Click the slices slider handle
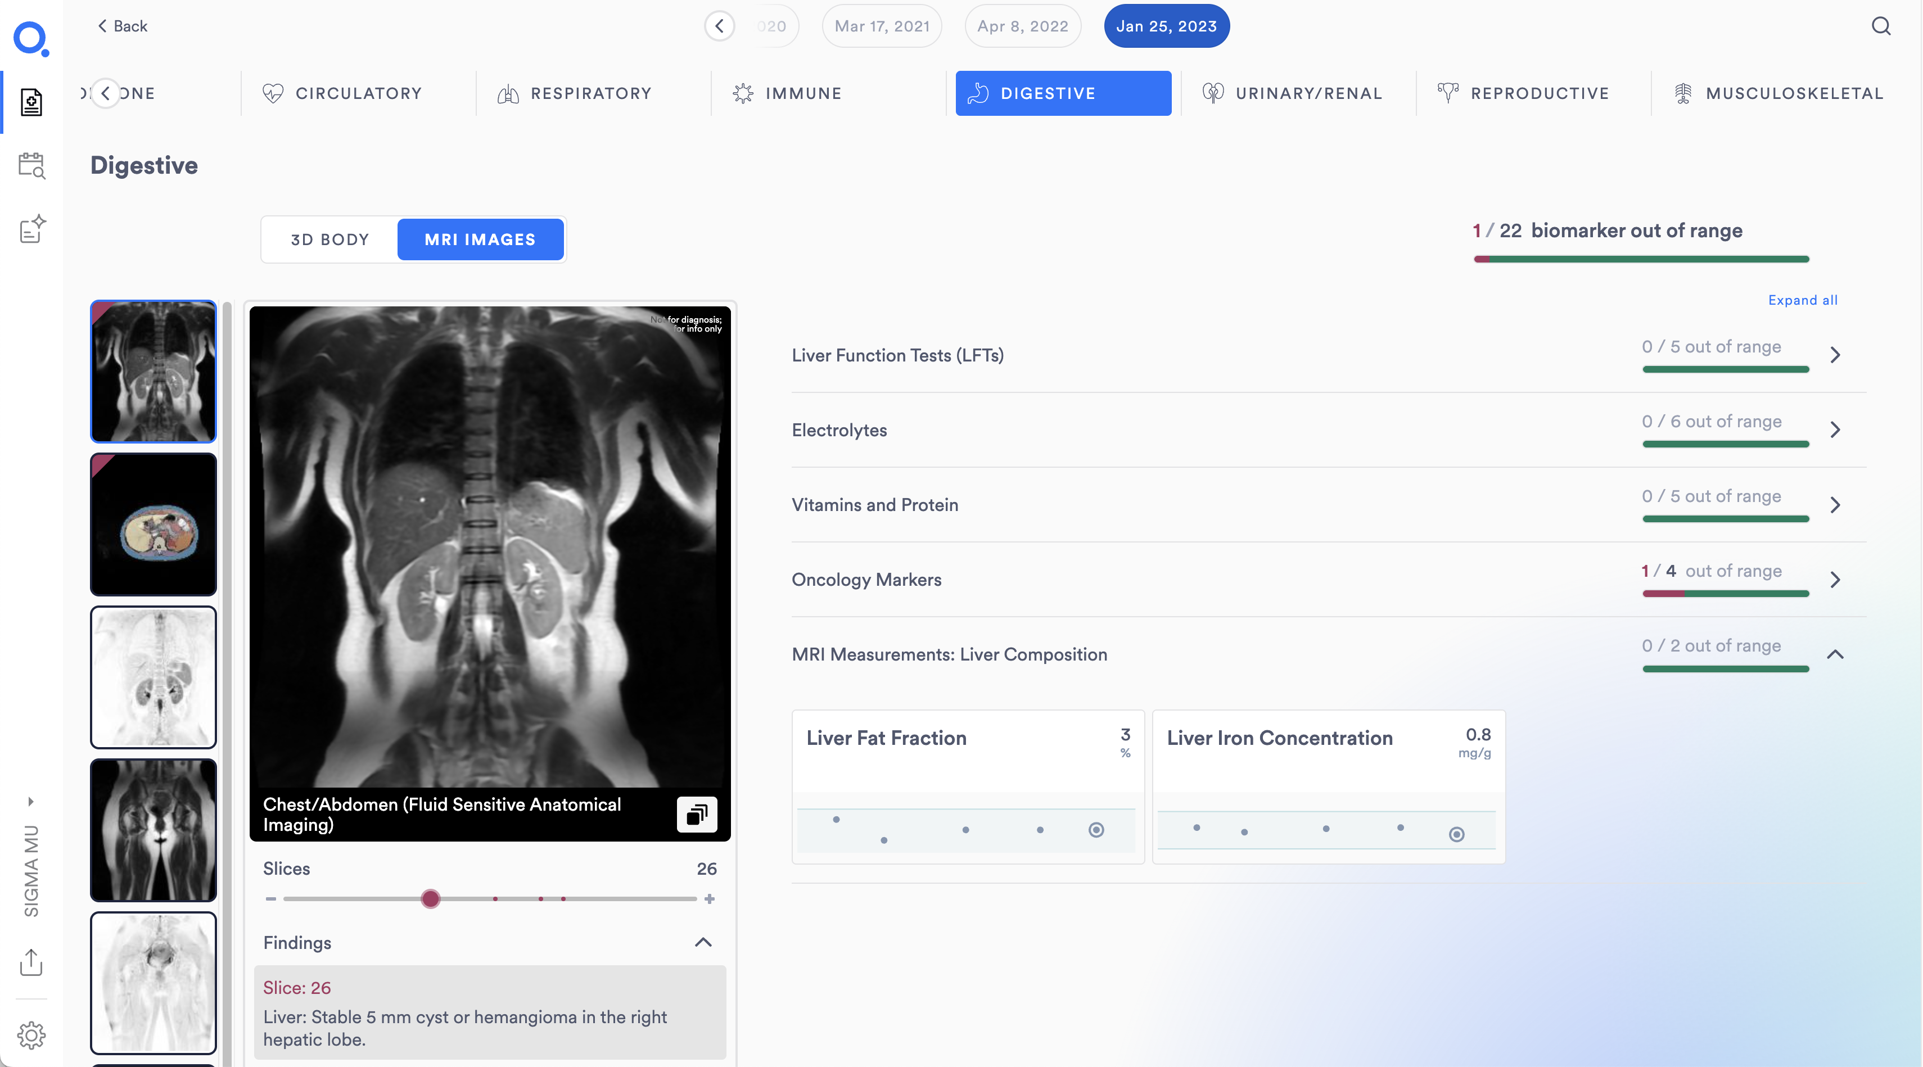 pyautogui.click(x=431, y=899)
